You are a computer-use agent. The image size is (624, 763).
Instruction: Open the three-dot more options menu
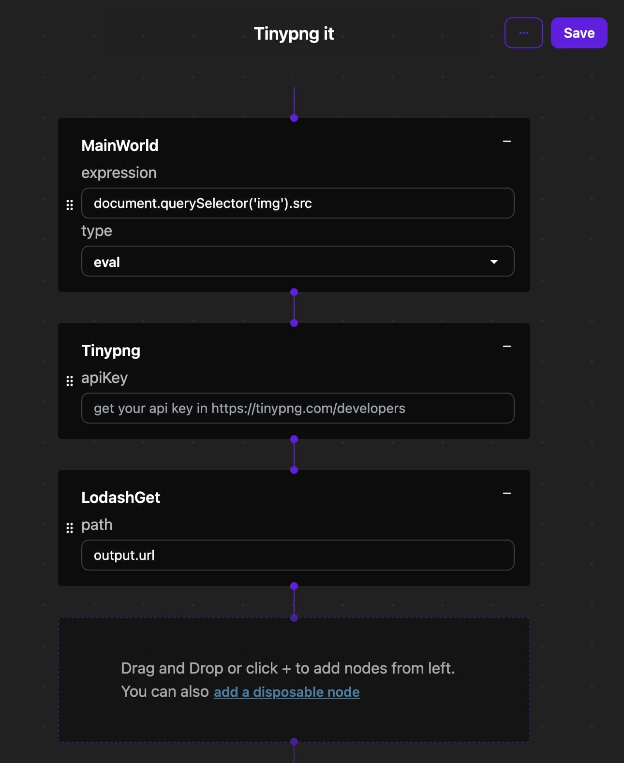click(x=523, y=33)
